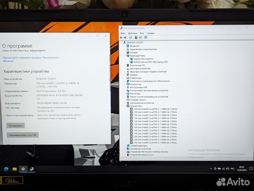Click the Back arrow in Device Manager toolbar
Image resolution: width=254 pixels, height=191 pixels.
tap(121, 37)
